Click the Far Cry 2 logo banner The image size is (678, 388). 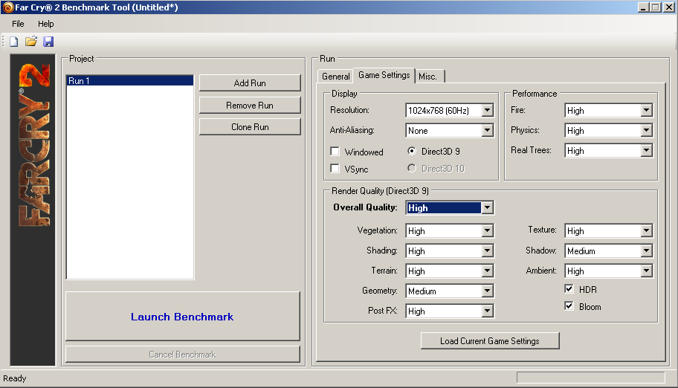click(x=33, y=210)
